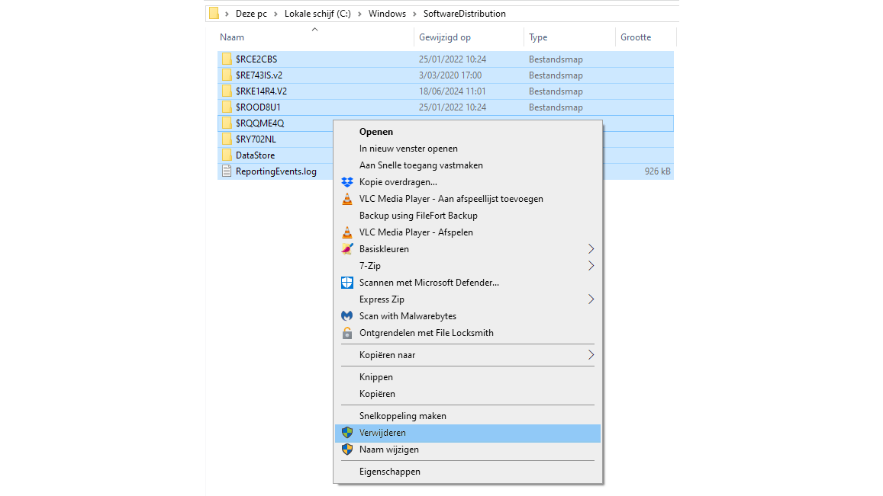Click the UAC shield icon beside Verwijderen
The width and height of the screenshot is (883, 496).
click(x=347, y=433)
